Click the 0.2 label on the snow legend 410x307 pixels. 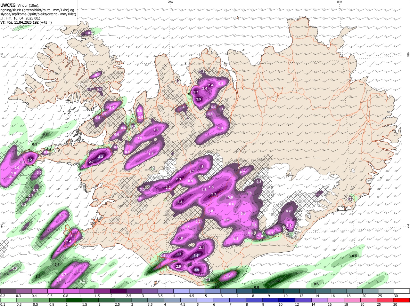(2, 296)
